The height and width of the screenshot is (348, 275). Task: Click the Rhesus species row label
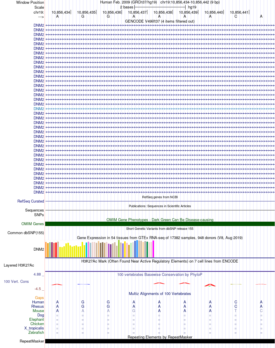pyautogui.click(x=38, y=306)
